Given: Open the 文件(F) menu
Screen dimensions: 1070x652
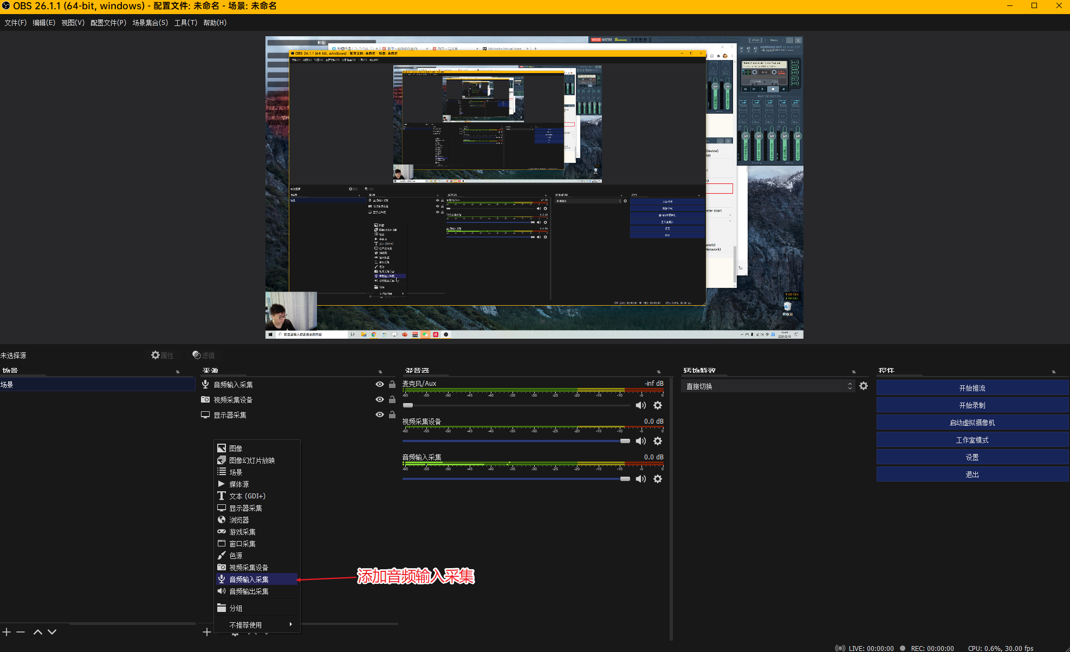Looking at the screenshot, I should 15,23.
